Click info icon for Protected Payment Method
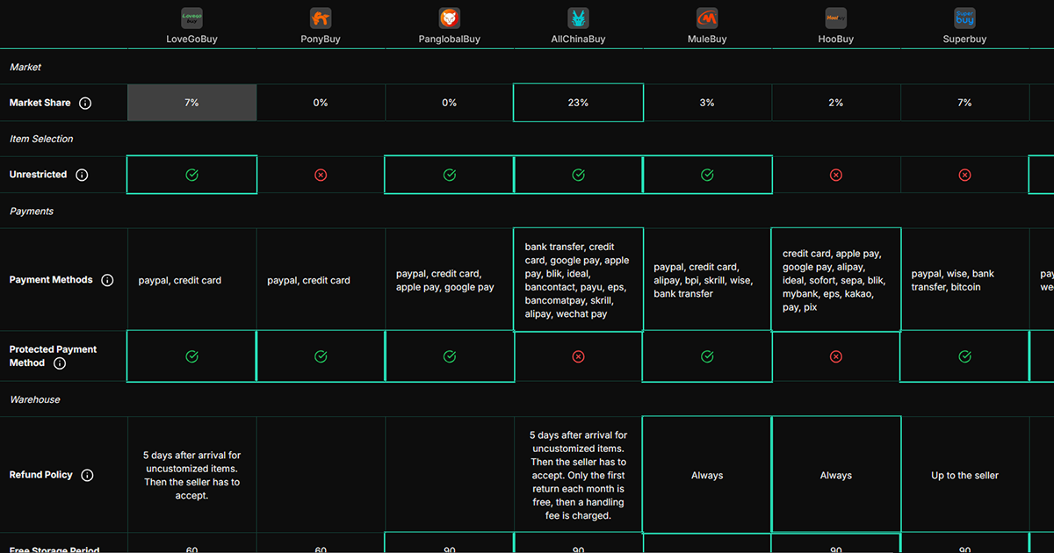Image resolution: width=1054 pixels, height=553 pixels. [x=60, y=363]
